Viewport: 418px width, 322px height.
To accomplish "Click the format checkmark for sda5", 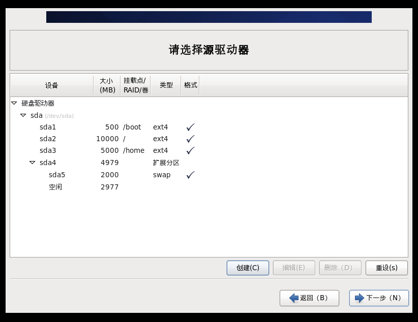I will pyautogui.click(x=190, y=175).
